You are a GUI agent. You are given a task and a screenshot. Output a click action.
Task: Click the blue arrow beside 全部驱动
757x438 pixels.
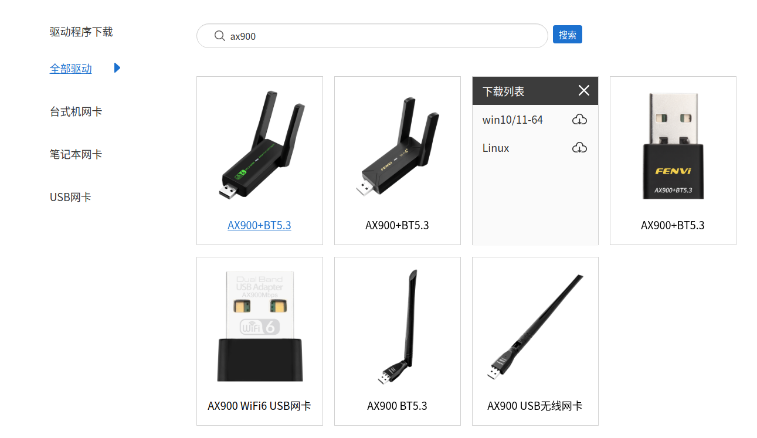[117, 68]
